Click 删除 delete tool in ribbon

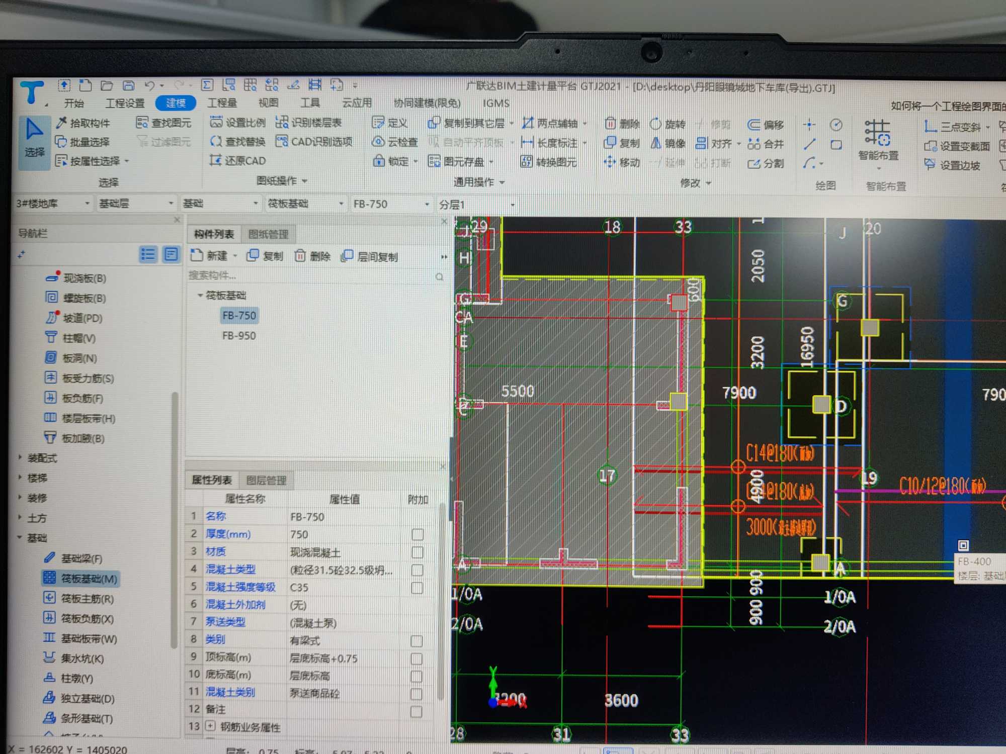coord(622,124)
